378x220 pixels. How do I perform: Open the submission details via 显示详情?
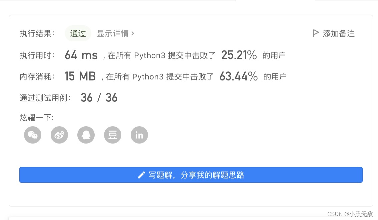[112, 33]
